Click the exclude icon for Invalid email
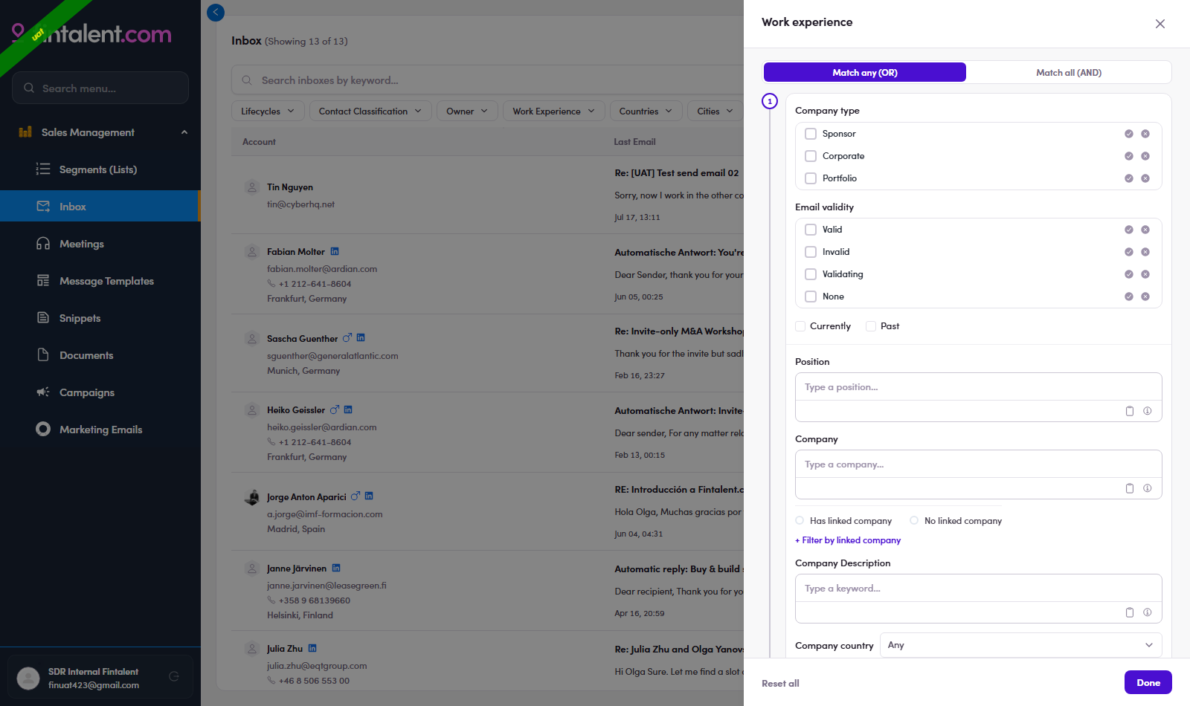The image size is (1190, 706). pyautogui.click(x=1145, y=252)
